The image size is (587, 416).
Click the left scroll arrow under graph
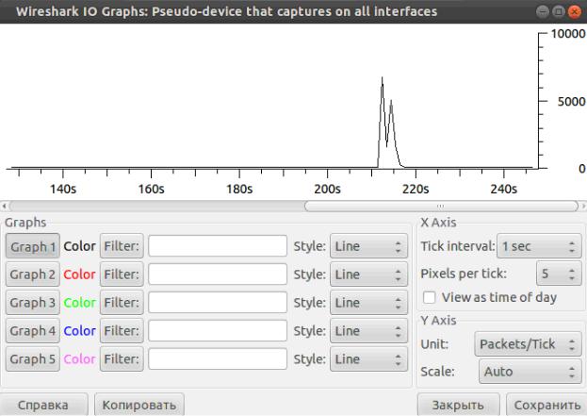tap(4, 207)
